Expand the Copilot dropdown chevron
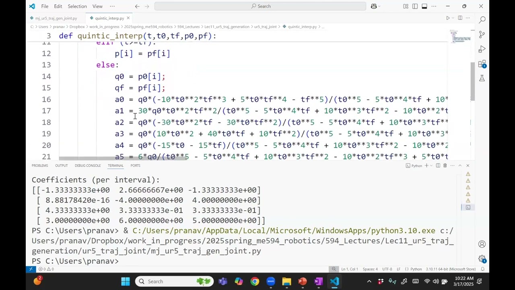The image size is (515, 290). 379,6
